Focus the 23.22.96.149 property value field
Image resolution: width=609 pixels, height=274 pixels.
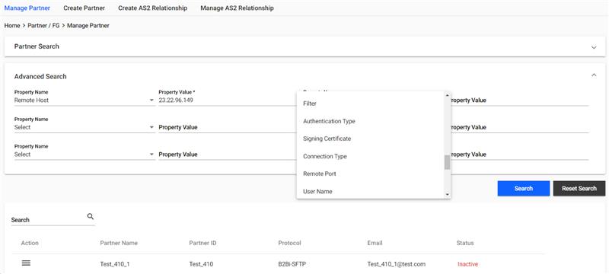pos(227,100)
